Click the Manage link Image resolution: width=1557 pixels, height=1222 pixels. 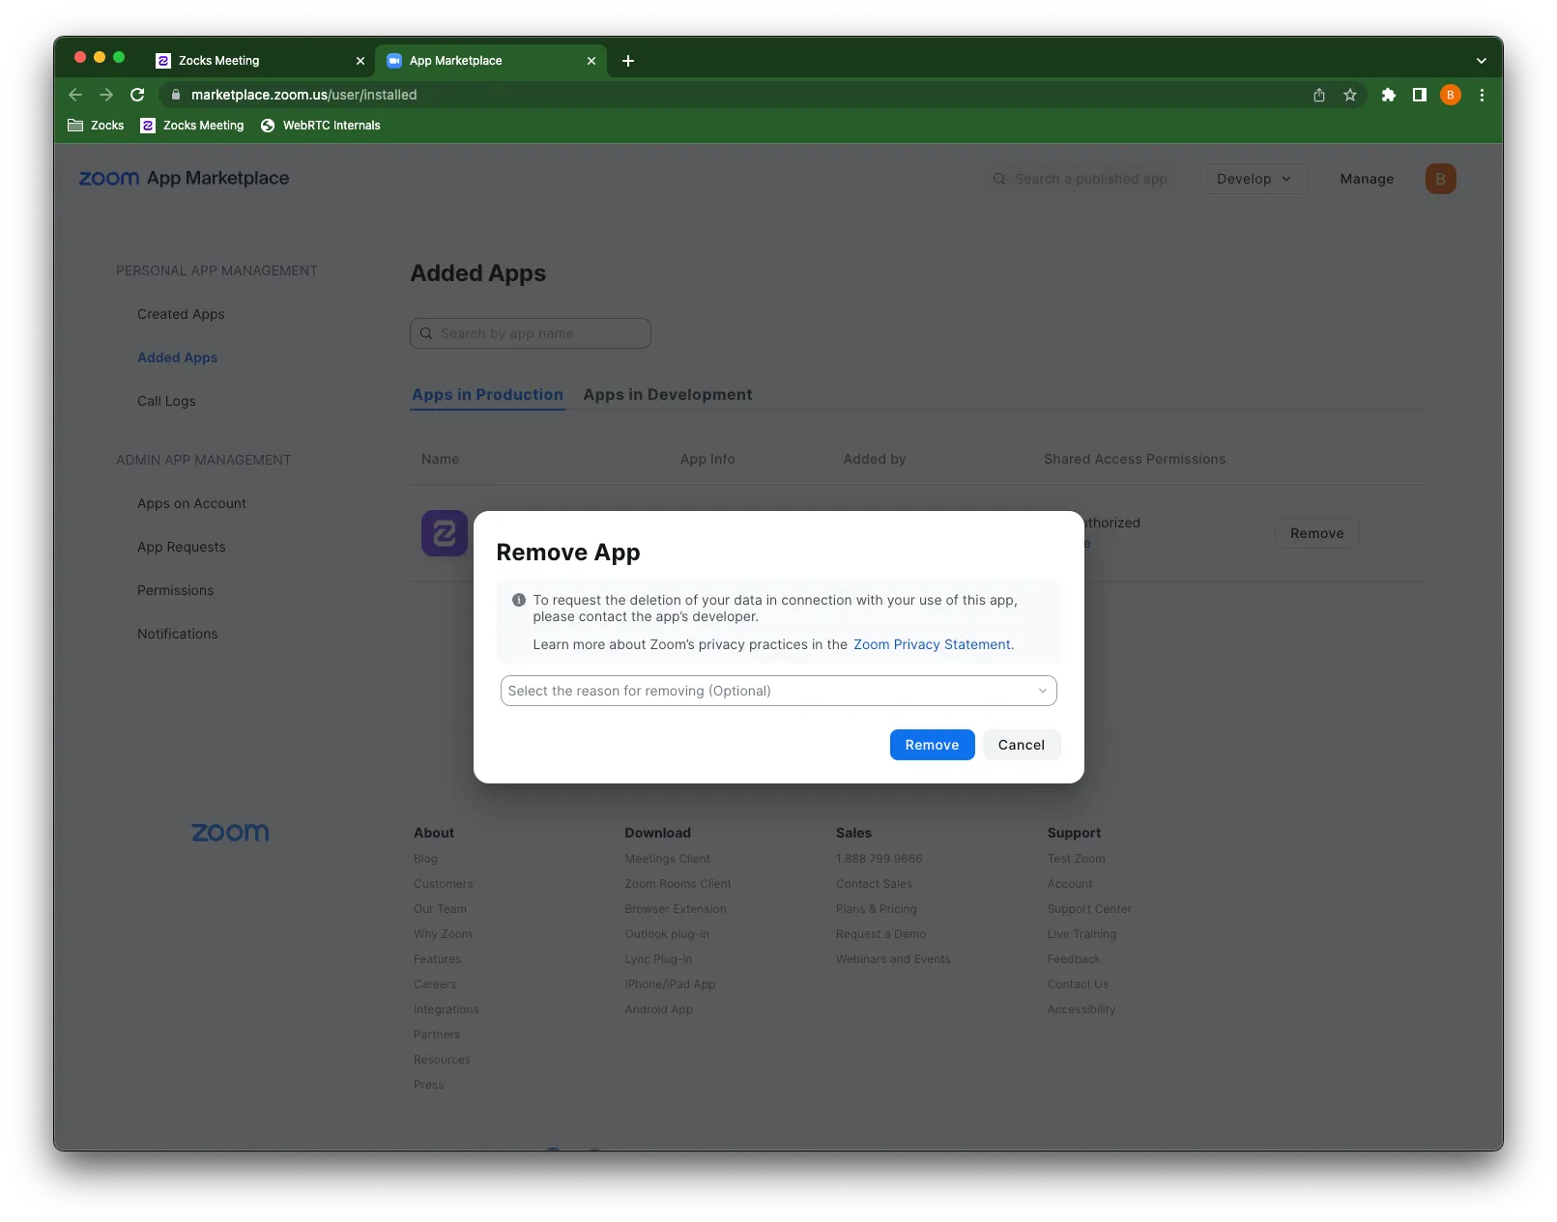[x=1367, y=179]
